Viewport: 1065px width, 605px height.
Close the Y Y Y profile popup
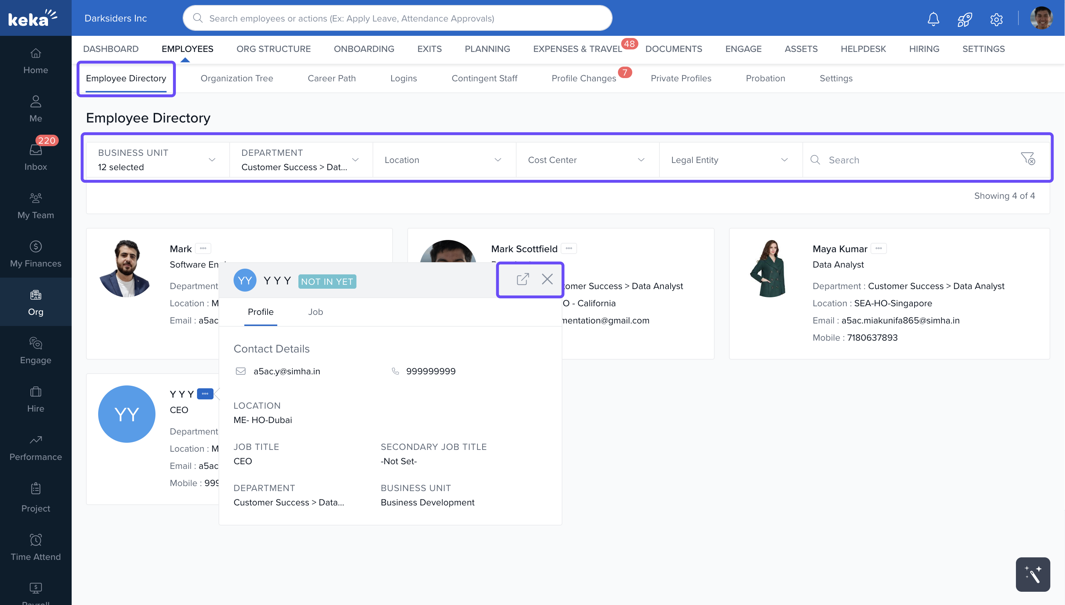(x=547, y=279)
